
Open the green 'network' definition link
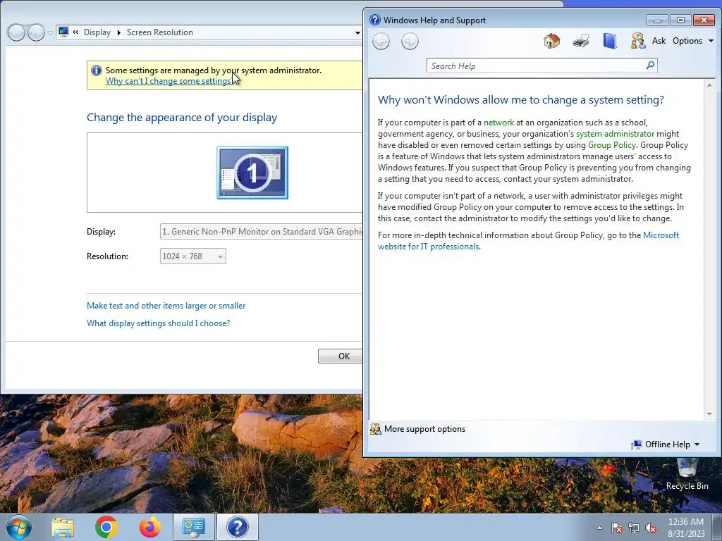point(498,123)
